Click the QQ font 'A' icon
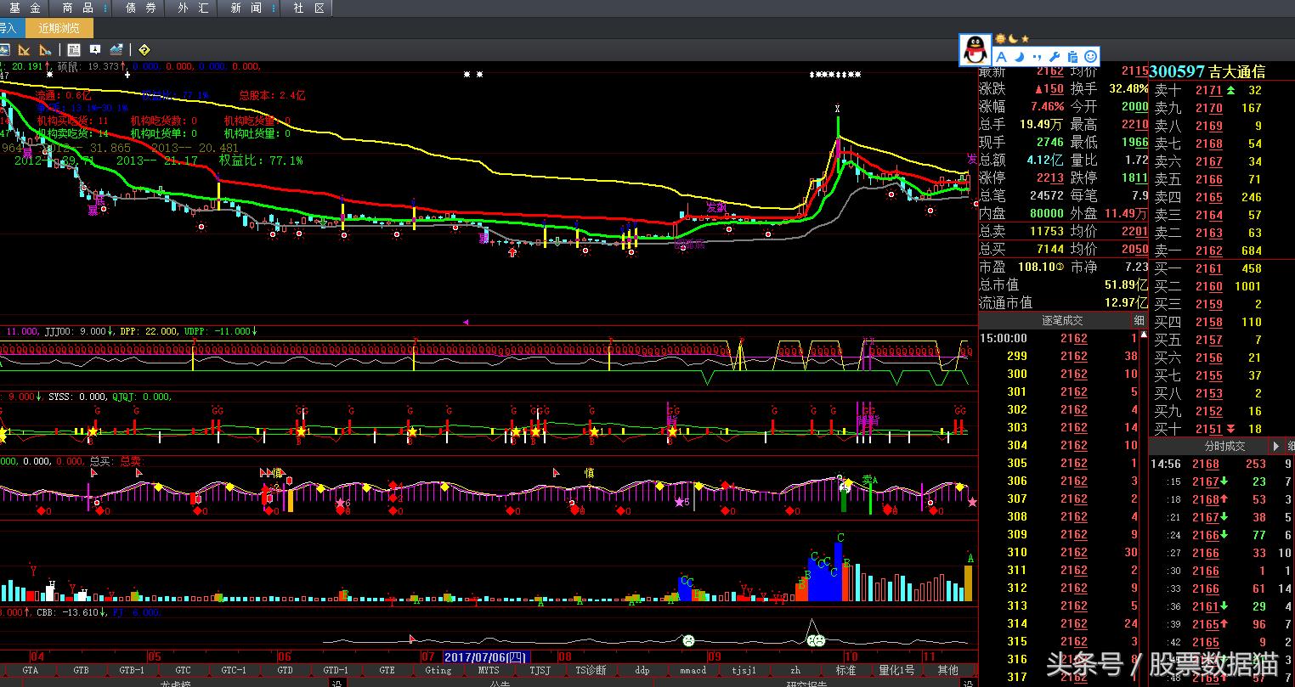Viewport: 1295px width, 687px height. 1001,57
